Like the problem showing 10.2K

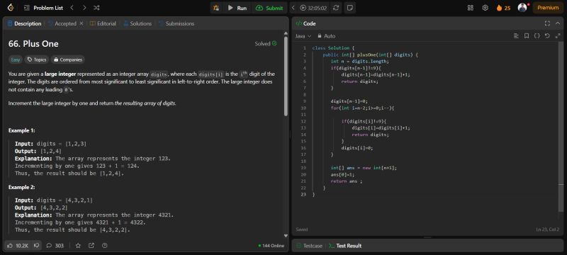tap(18, 246)
